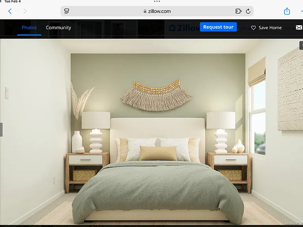This screenshot has height=227, width=303.
Task: Click the Request tour button
Action: (x=218, y=27)
